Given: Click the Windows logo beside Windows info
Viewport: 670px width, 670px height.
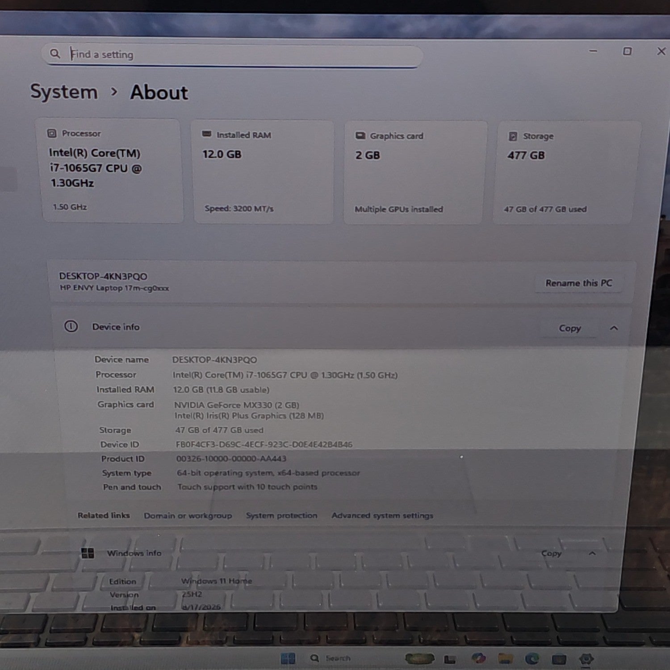Looking at the screenshot, I should point(88,553).
